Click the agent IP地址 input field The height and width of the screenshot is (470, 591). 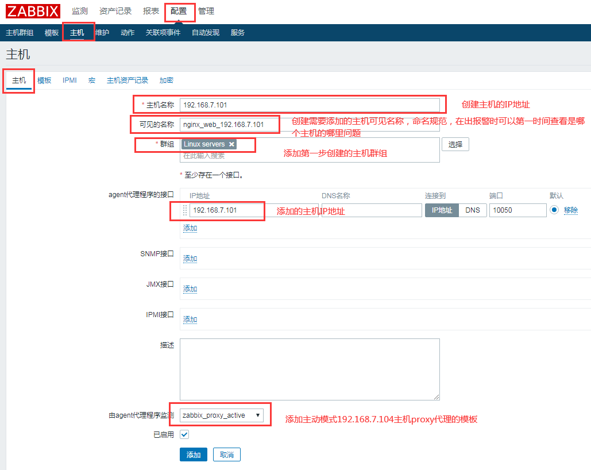tap(254, 210)
